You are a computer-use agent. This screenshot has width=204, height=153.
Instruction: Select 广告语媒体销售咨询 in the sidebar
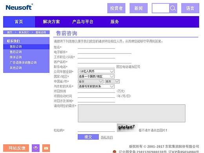pyautogui.click(x=23, y=62)
